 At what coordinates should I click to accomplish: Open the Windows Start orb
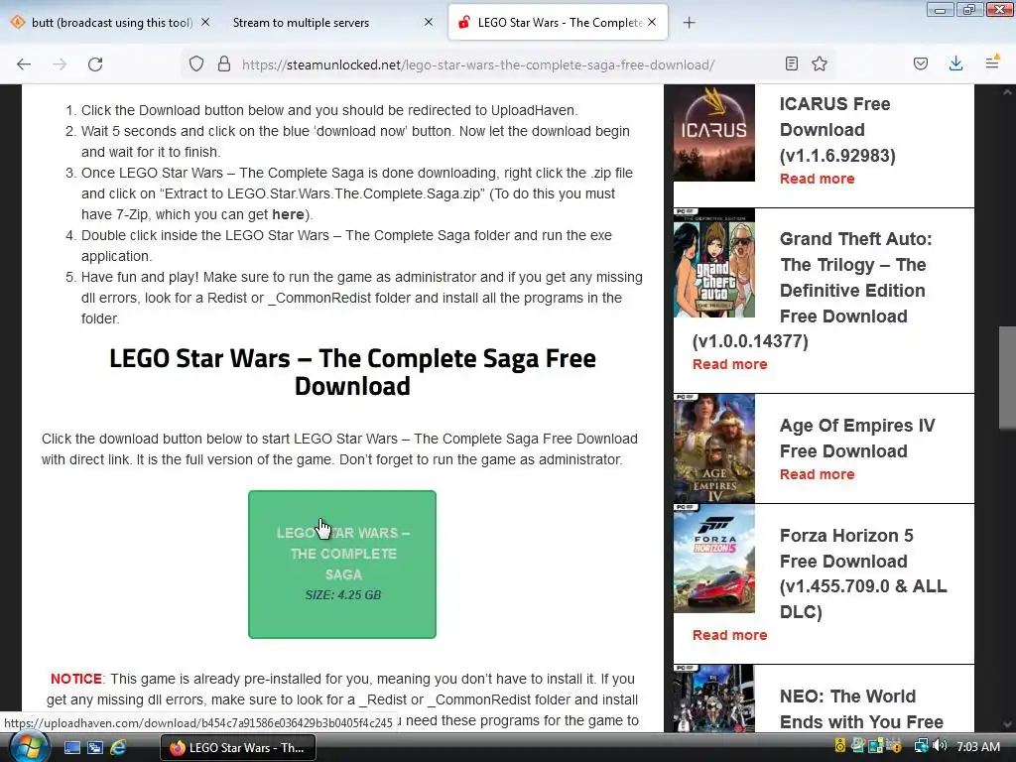[x=27, y=747]
